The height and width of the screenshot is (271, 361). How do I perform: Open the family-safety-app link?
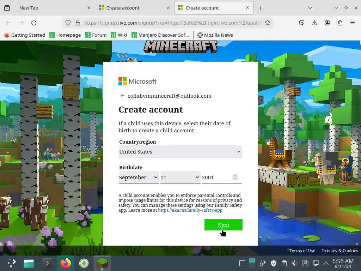pos(190,210)
